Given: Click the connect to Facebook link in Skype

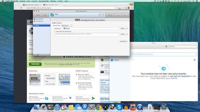Looking at the screenshot, I should tap(180, 76).
